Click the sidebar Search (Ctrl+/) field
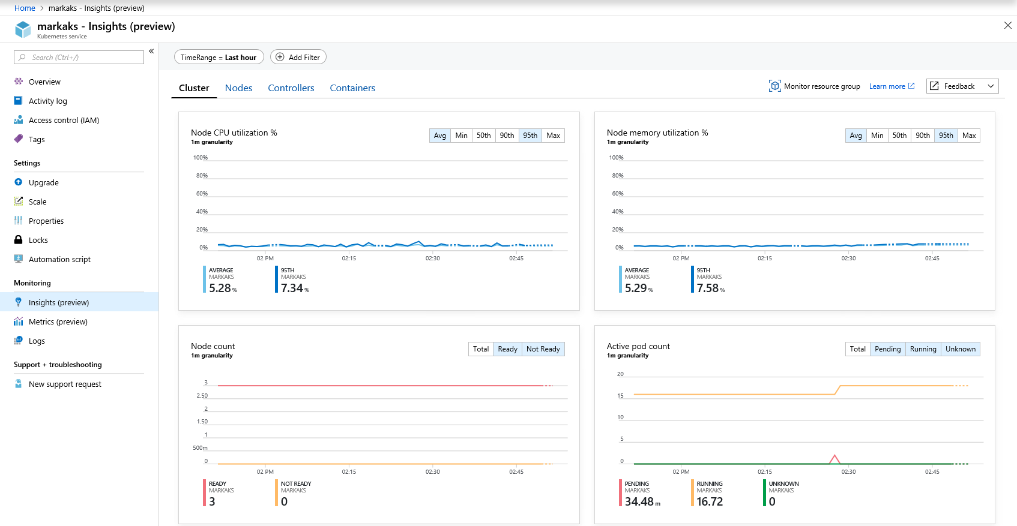The width and height of the screenshot is (1017, 526). click(x=79, y=58)
